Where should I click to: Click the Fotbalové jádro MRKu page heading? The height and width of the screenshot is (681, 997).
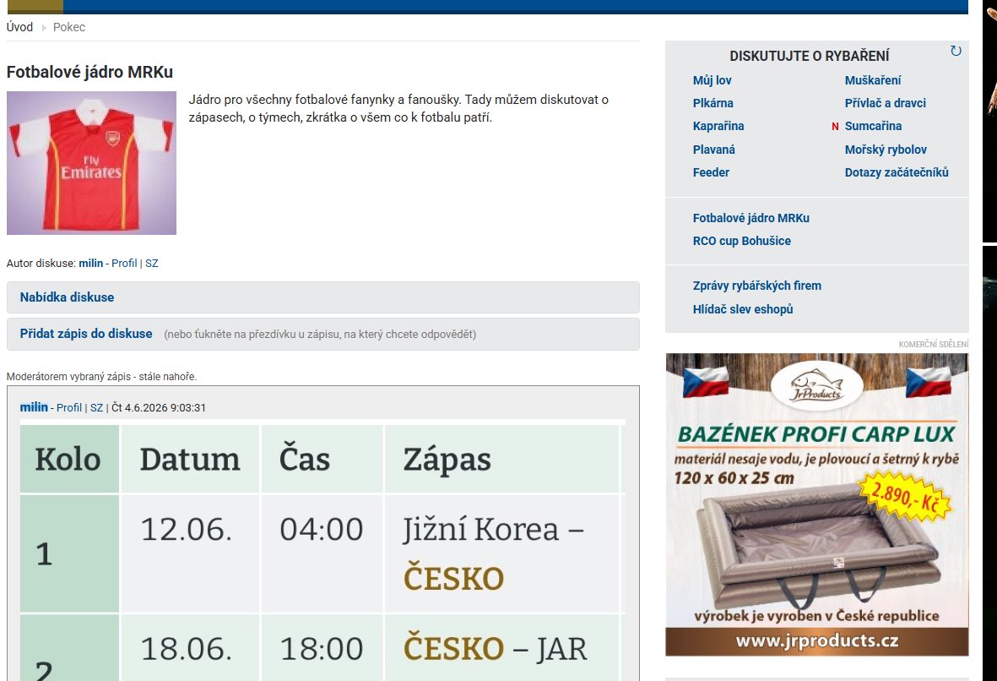coord(89,72)
